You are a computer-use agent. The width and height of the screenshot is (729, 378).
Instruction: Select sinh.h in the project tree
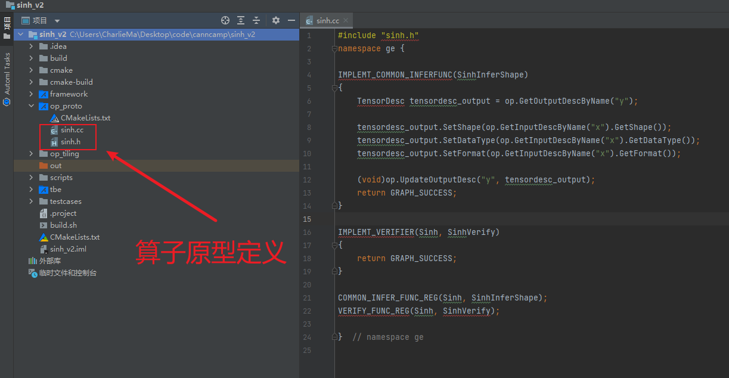pyautogui.click(x=70, y=142)
